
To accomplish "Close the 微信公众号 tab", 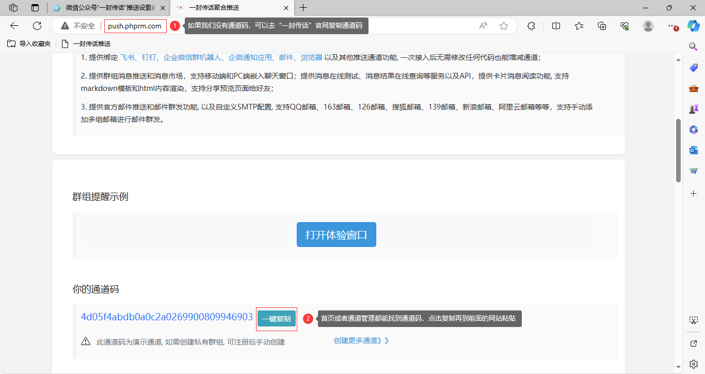I will (163, 8).
